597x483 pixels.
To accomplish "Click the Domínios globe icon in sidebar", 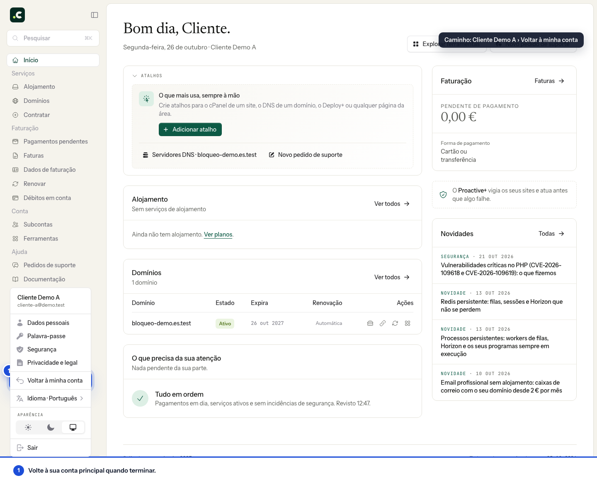I will coord(15,101).
